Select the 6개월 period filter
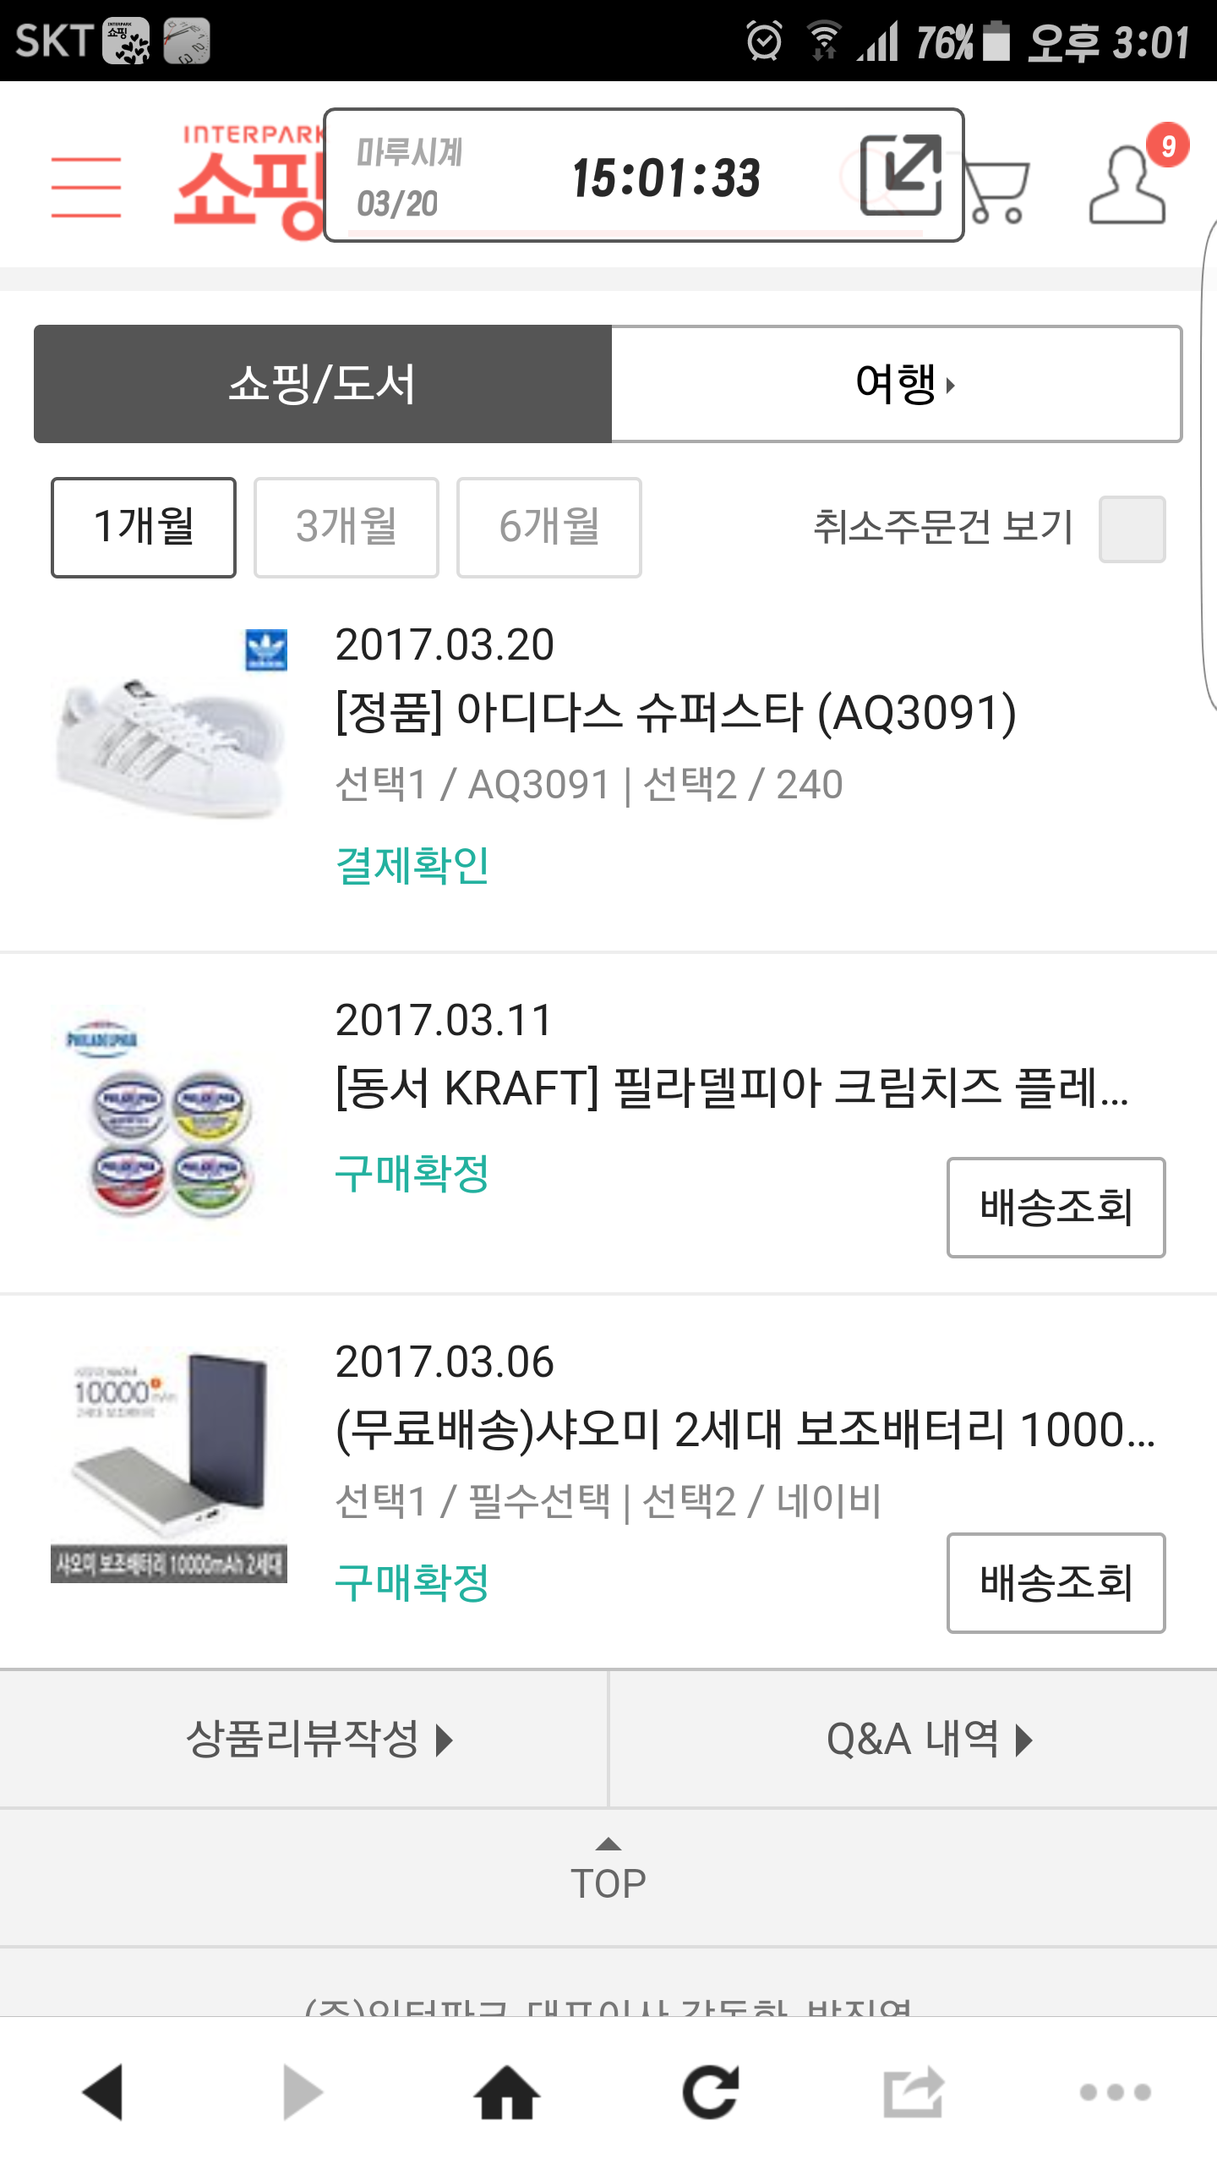 pyautogui.click(x=549, y=527)
